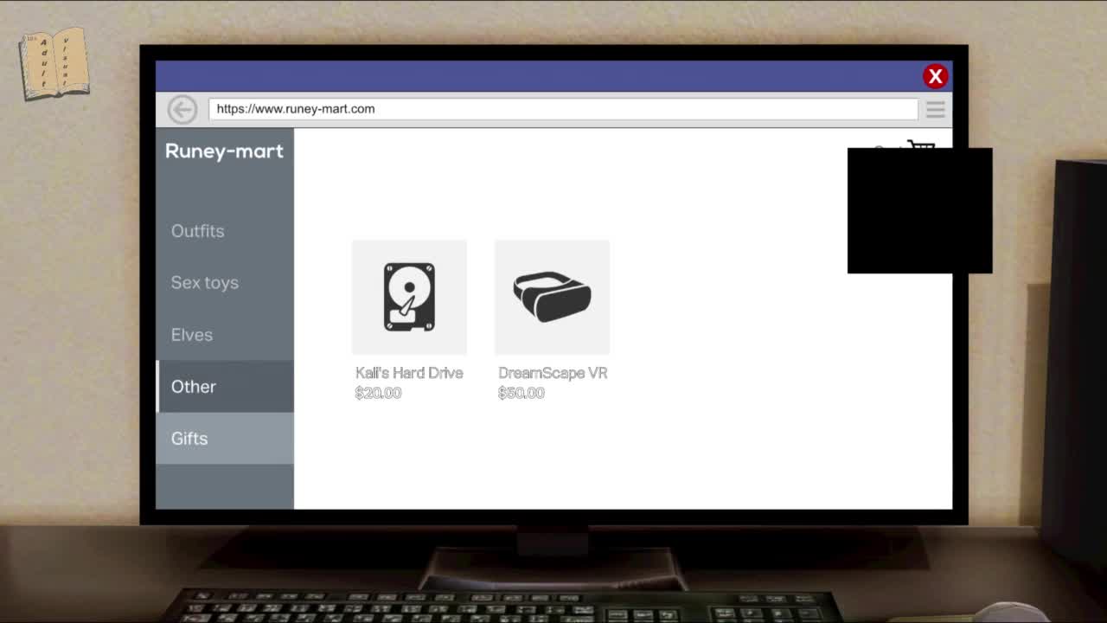Select the VR headset product icon

[552, 297]
